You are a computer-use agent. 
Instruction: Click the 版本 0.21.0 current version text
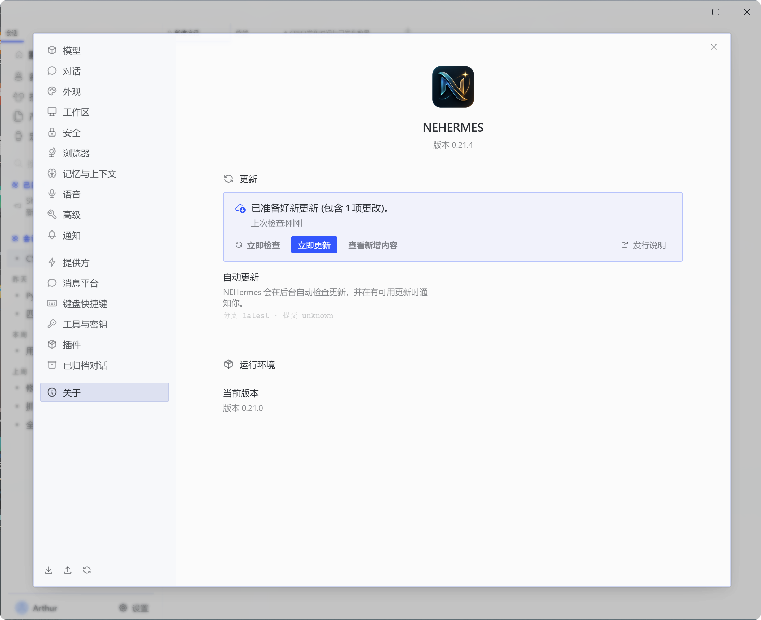pos(243,408)
